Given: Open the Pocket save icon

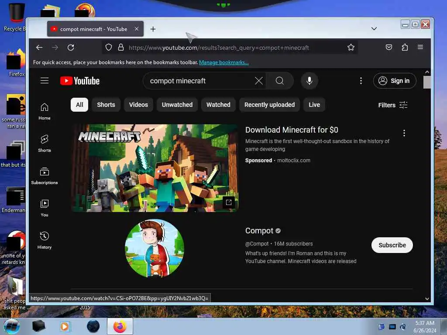Looking at the screenshot, I should point(389,47).
